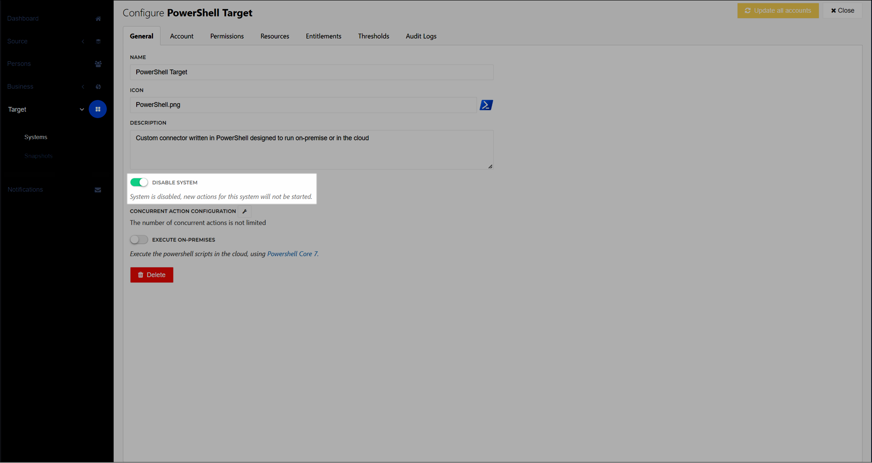Switch to the Account tab
The width and height of the screenshot is (872, 463).
pyautogui.click(x=182, y=36)
